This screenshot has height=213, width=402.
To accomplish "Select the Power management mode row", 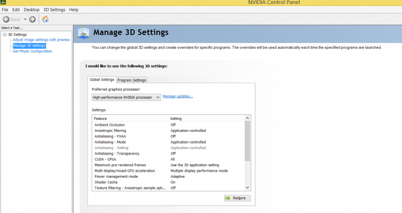I will point(168,177).
